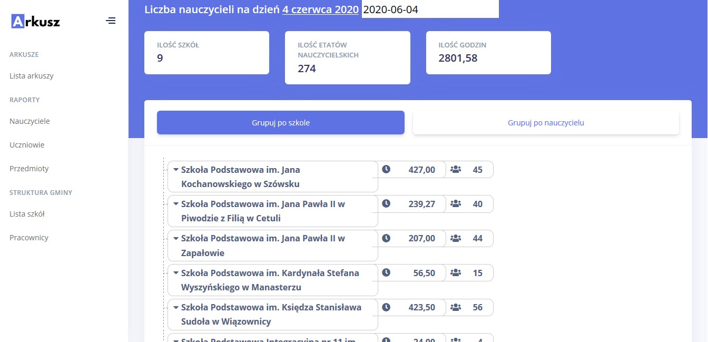Open the Nauczyciele report
Image resolution: width=708 pixels, height=342 pixels.
click(29, 121)
